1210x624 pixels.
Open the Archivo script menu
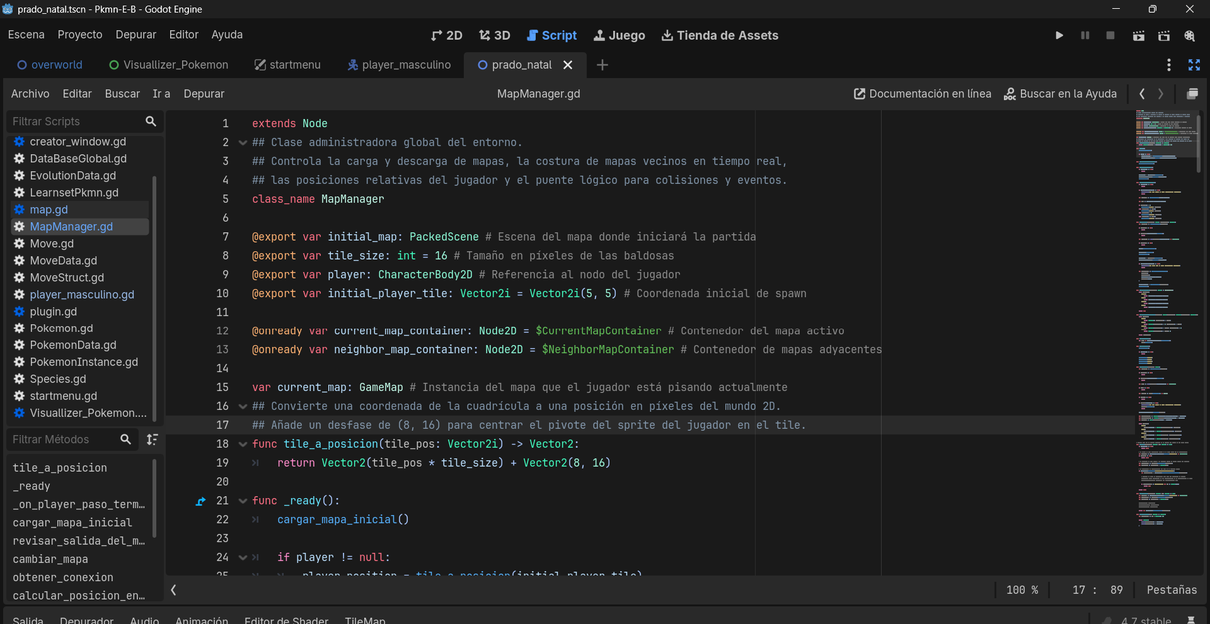[30, 94]
